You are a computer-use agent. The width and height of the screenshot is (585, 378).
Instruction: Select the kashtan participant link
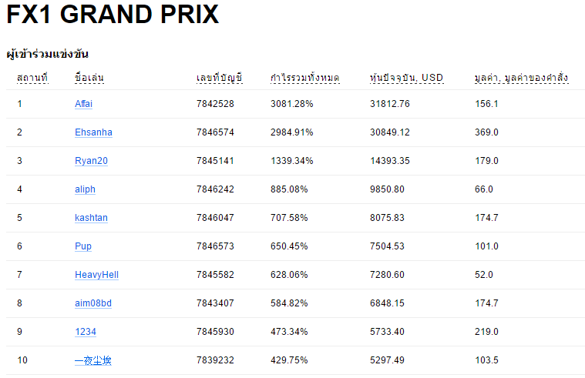pos(91,218)
